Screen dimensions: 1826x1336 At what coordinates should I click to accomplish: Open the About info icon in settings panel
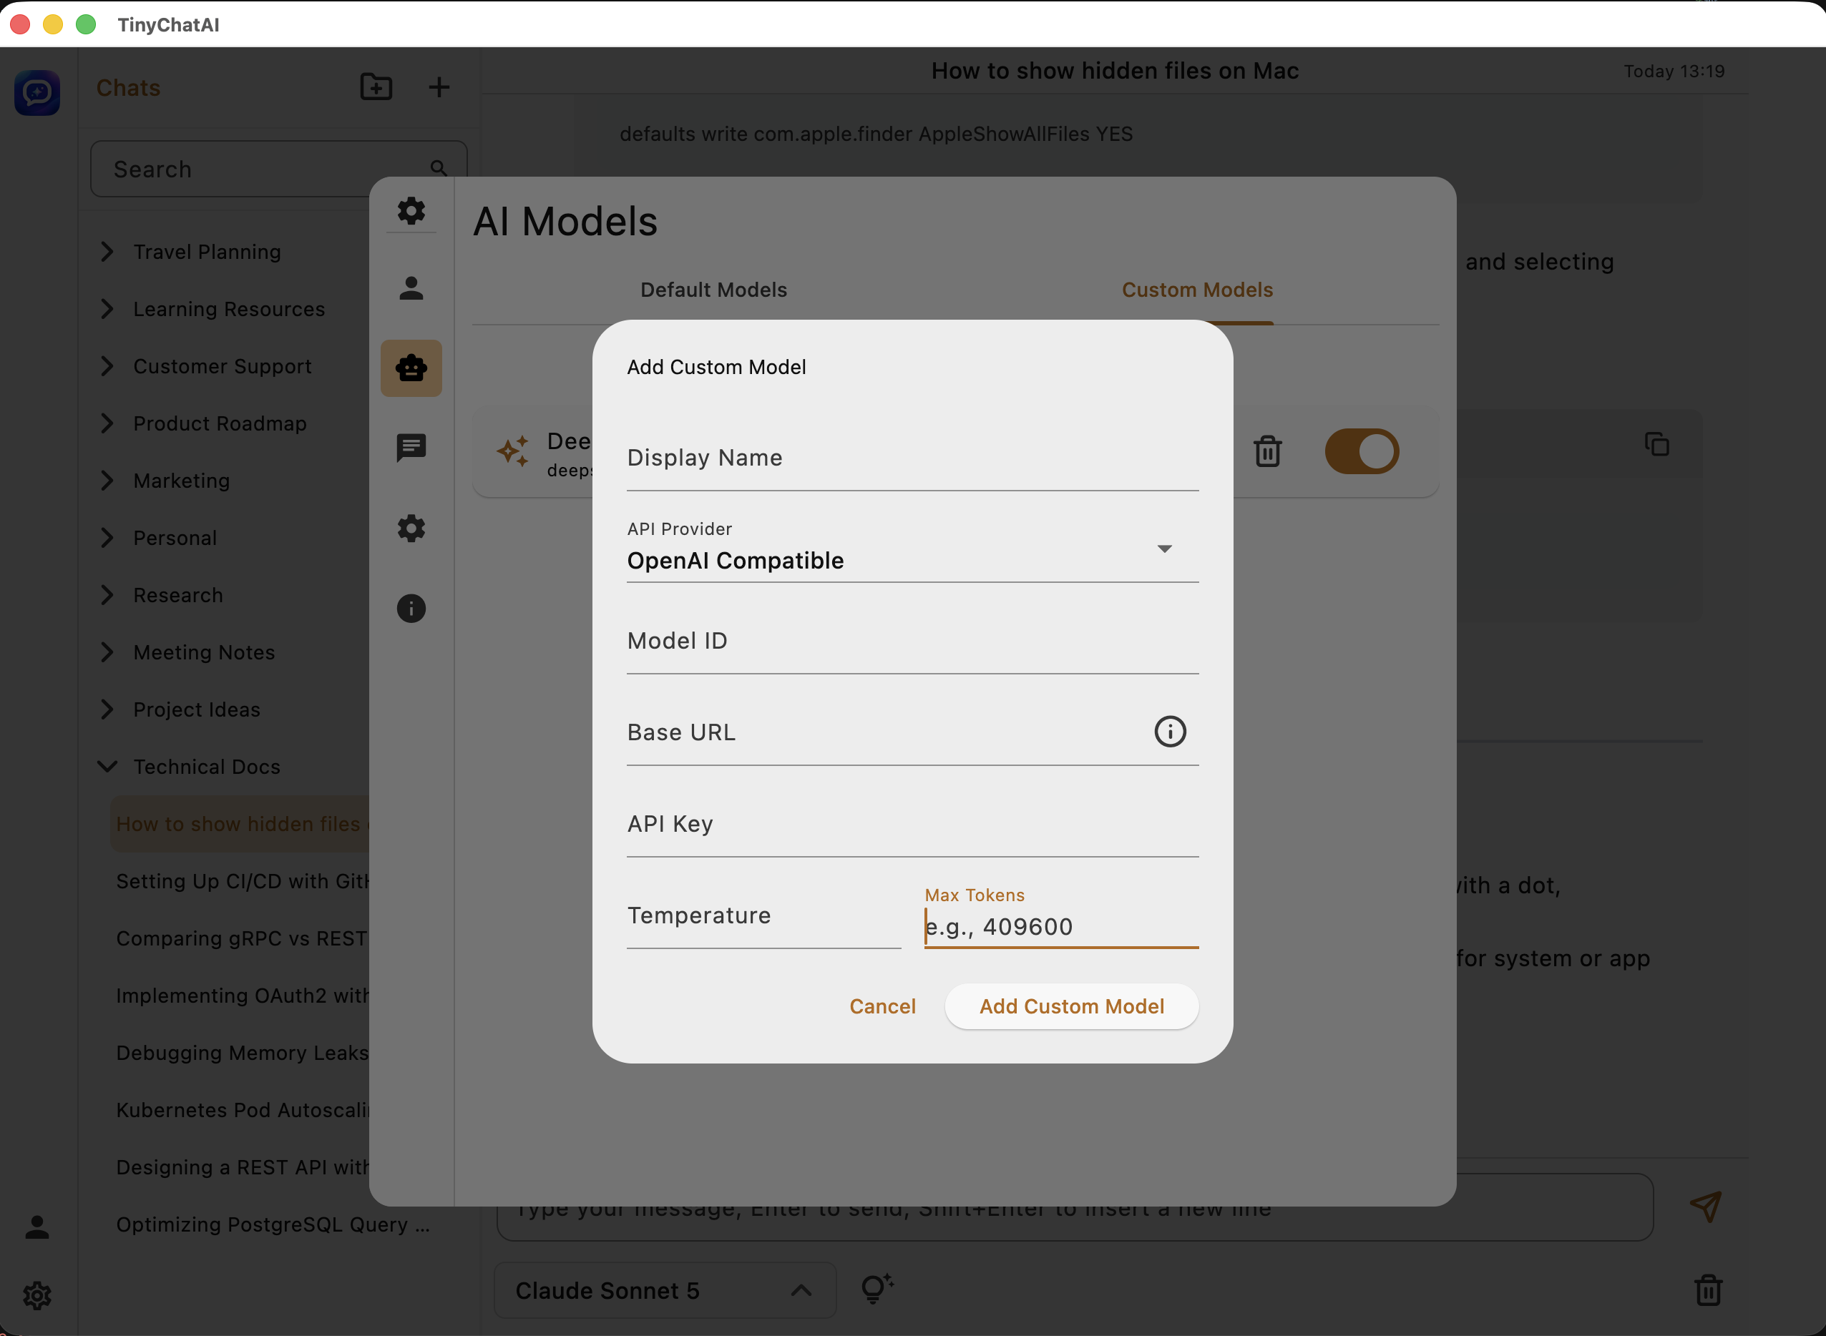coord(411,608)
